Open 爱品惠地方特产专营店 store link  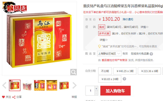pyautogui.click(x=114, y=60)
